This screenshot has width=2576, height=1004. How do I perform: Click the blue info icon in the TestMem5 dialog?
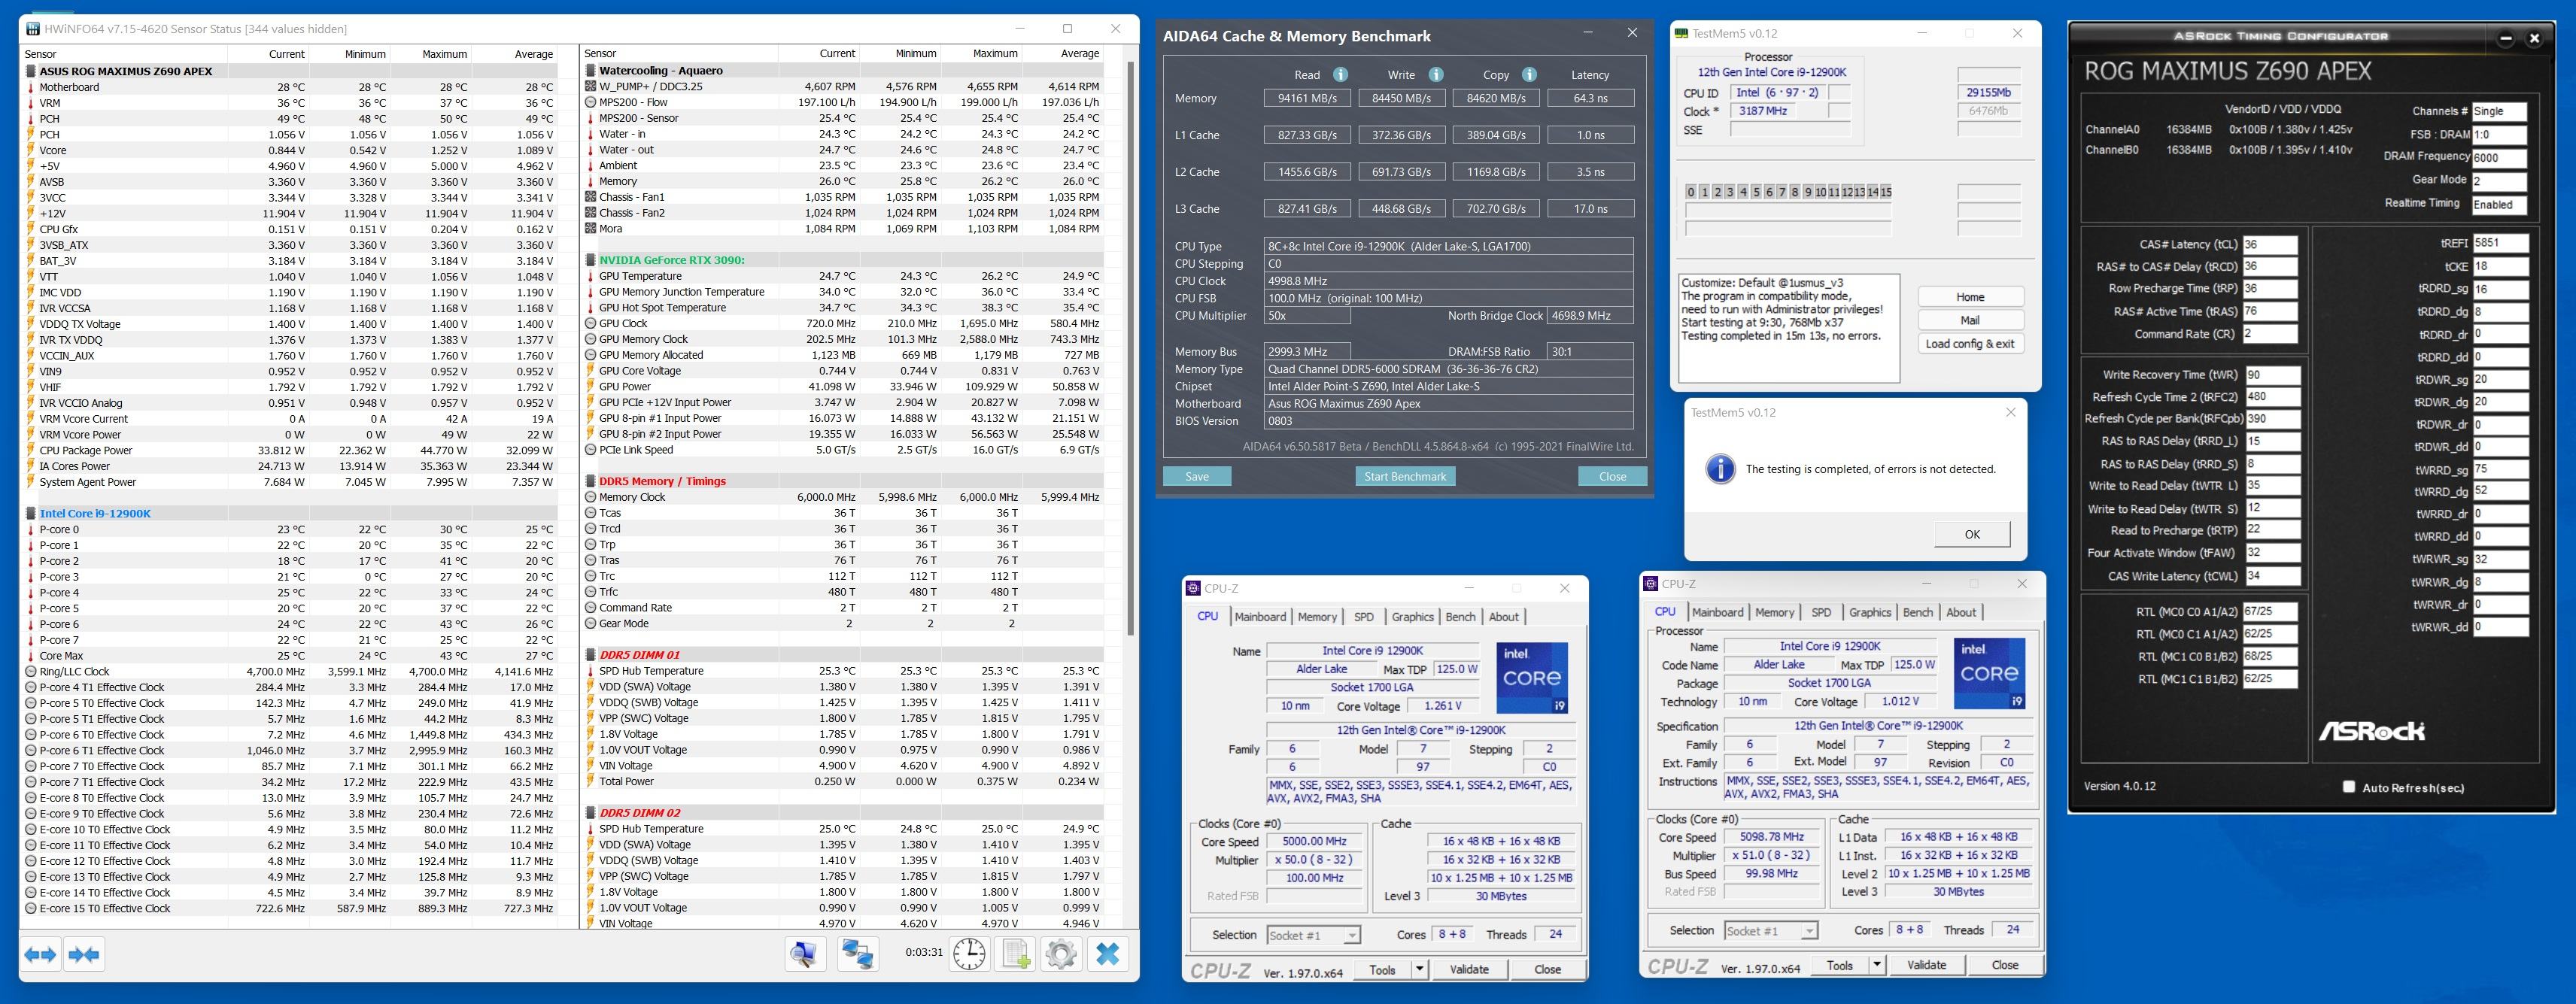(x=1720, y=468)
